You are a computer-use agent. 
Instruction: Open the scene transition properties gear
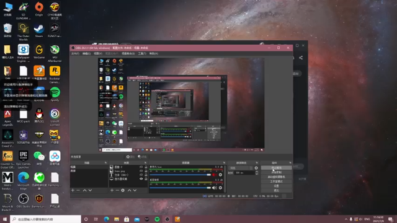(256, 168)
